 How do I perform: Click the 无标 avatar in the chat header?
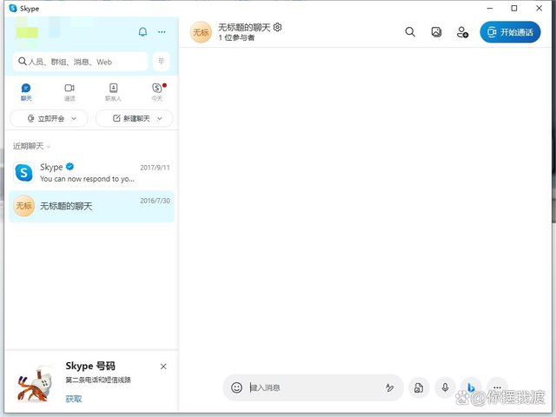[201, 32]
